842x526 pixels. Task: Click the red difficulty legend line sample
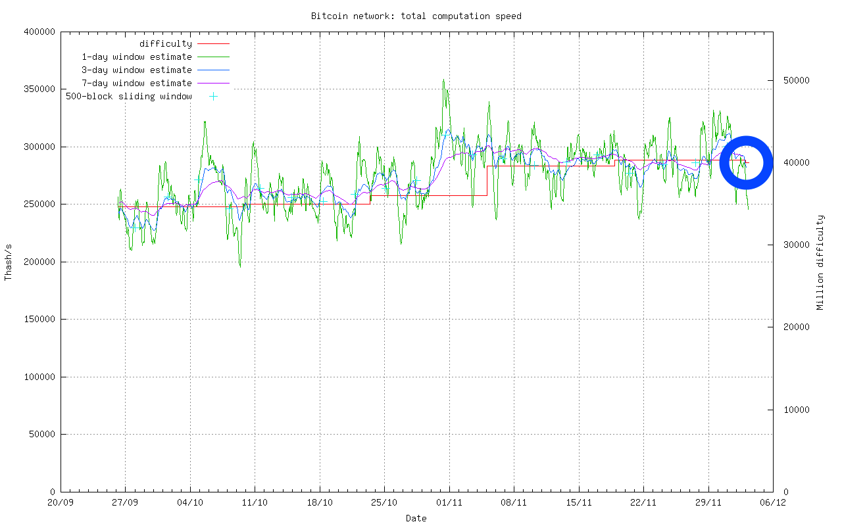pyautogui.click(x=213, y=44)
